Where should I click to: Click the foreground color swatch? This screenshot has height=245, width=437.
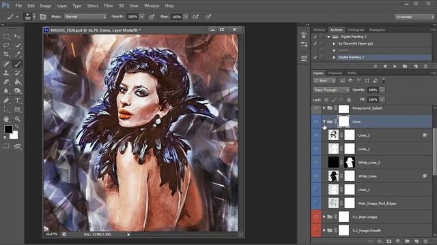(8, 129)
